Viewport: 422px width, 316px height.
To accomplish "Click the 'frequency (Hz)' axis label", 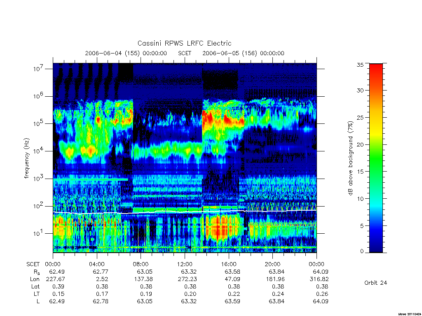I will coord(26,158).
